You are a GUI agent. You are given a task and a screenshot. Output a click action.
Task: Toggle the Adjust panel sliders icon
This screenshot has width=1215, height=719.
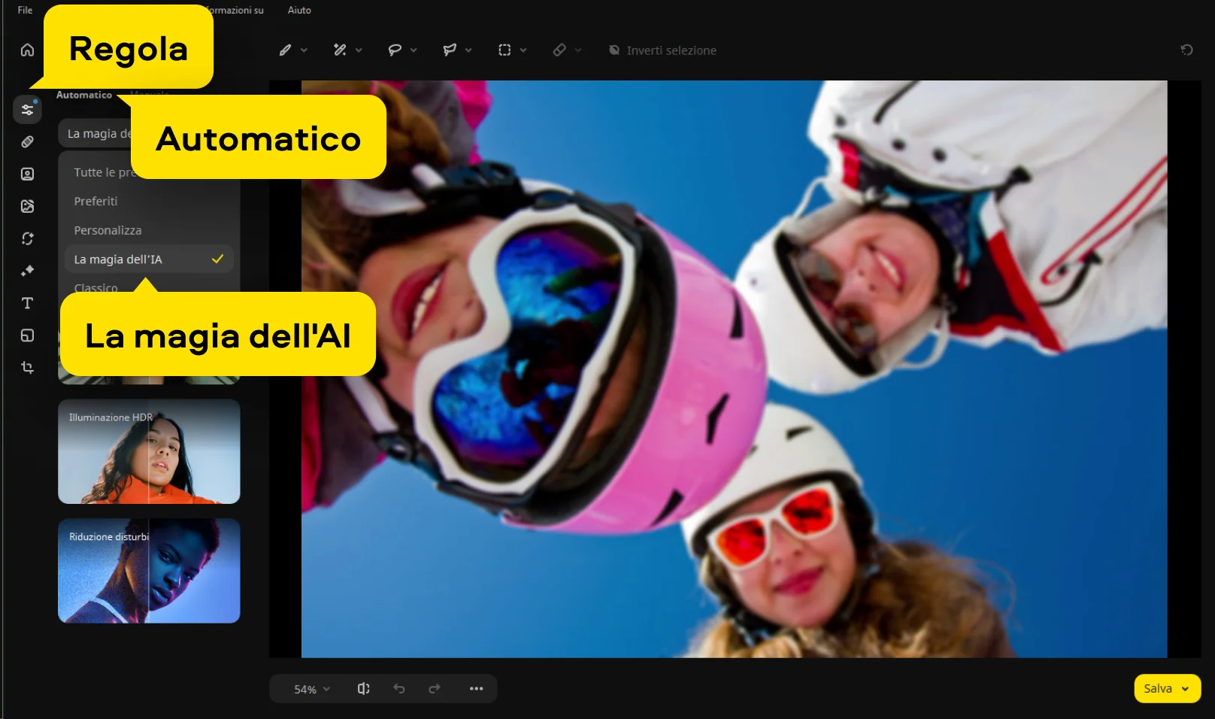(27, 110)
